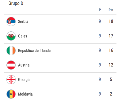Select the Republic of Ireland flag
This screenshot has height=106, width=122.
tap(11, 51)
